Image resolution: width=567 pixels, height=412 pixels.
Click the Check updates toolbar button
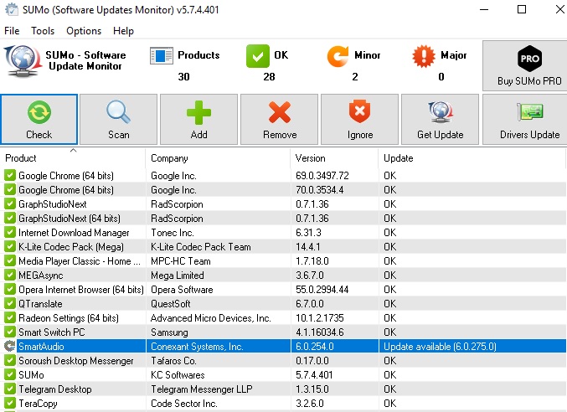(x=39, y=119)
